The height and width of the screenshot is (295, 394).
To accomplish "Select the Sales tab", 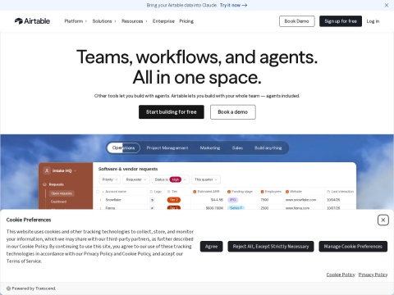I will pos(237,147).
